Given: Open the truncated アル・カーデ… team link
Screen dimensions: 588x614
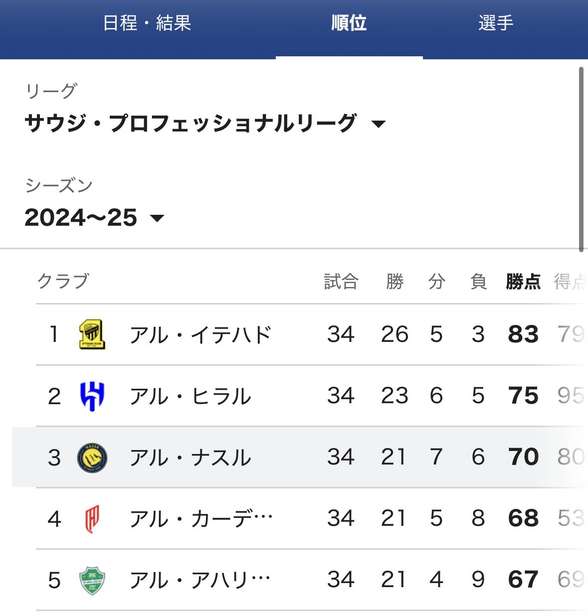Looking at the screenshot, I should [201, 519].
